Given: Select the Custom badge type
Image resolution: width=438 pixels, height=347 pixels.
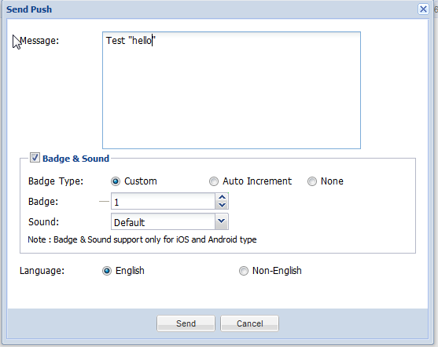Looking at the screenshot, I should [x=116, y=181].
